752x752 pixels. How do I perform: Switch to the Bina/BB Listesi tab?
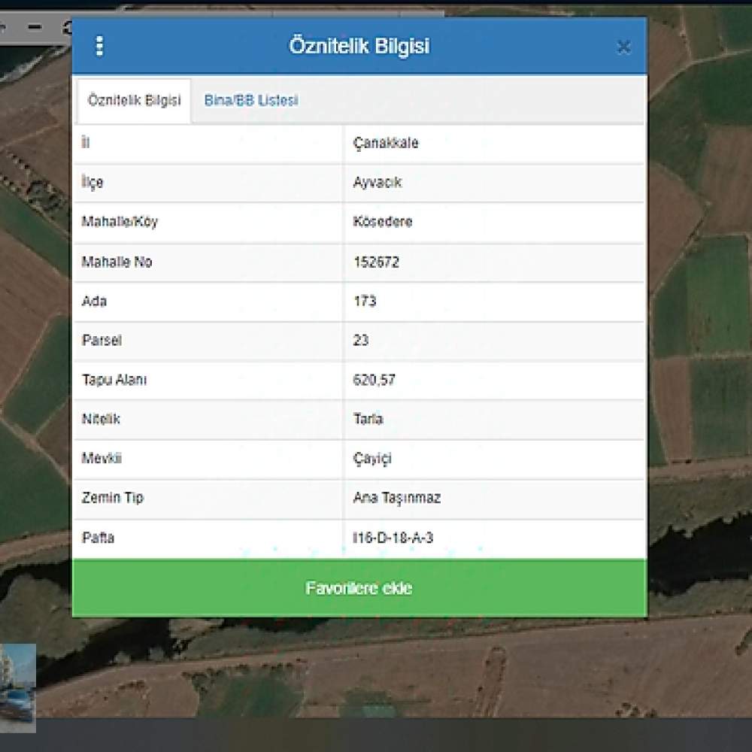[251, 100]
